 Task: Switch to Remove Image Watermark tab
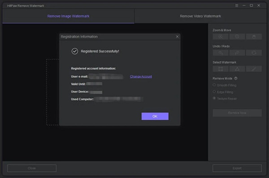tap(68, 16)
